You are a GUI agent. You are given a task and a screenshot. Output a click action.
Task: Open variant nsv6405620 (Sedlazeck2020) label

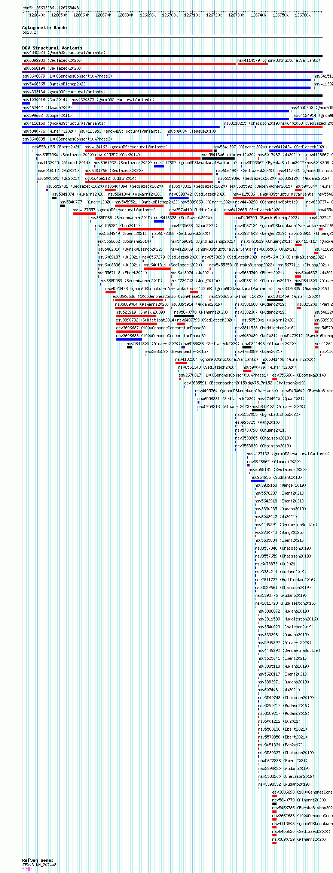(301, 832)
